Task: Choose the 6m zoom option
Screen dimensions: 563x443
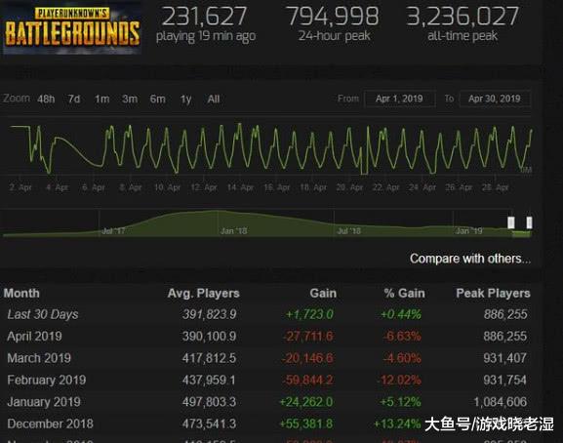Action: coord(158,99)
